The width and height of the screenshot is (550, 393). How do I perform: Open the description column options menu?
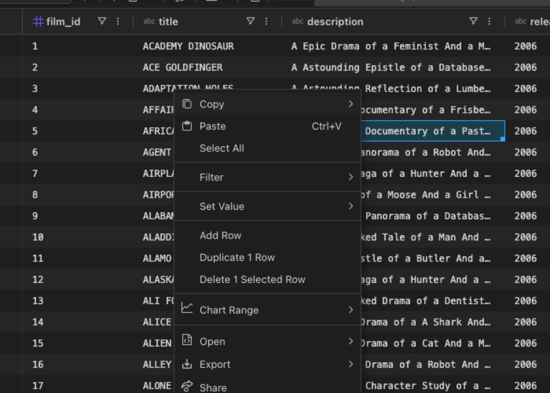(489, 21)
